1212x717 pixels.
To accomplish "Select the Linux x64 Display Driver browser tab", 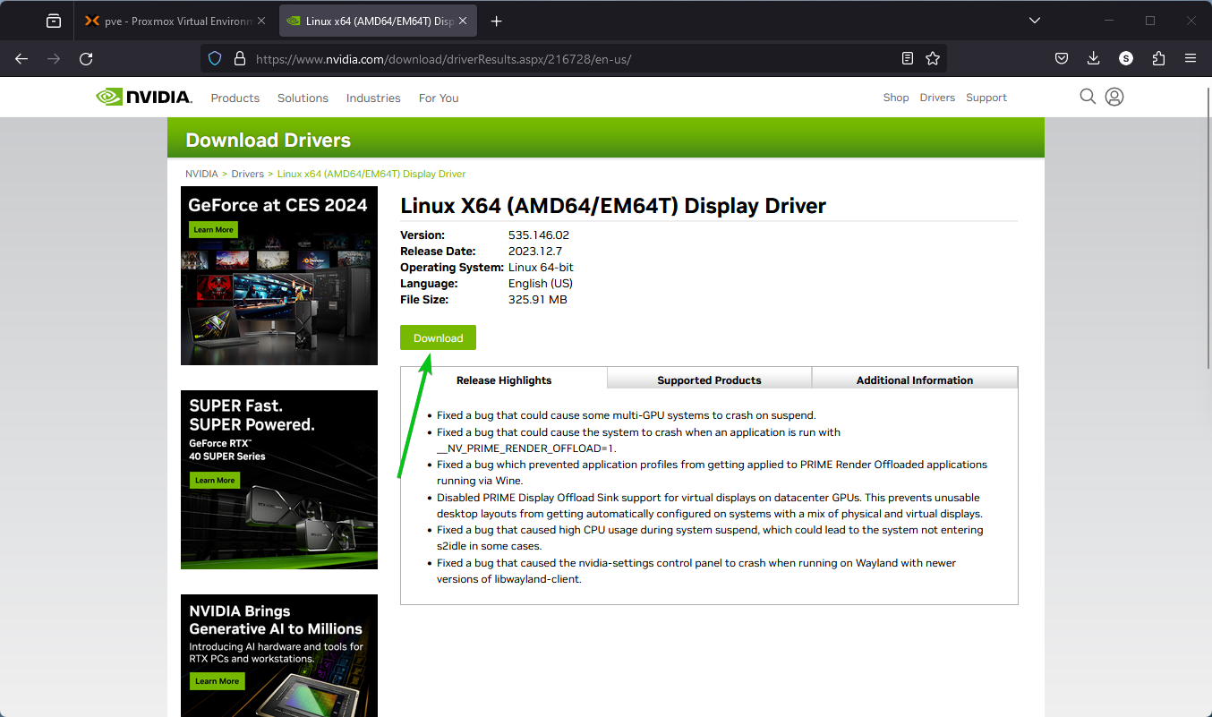I will [379, 21].
